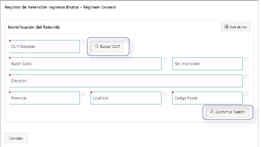261x147 pixels.
Task: Click the help icon beside CUIT Retenido
Action: tap(83, 42)
